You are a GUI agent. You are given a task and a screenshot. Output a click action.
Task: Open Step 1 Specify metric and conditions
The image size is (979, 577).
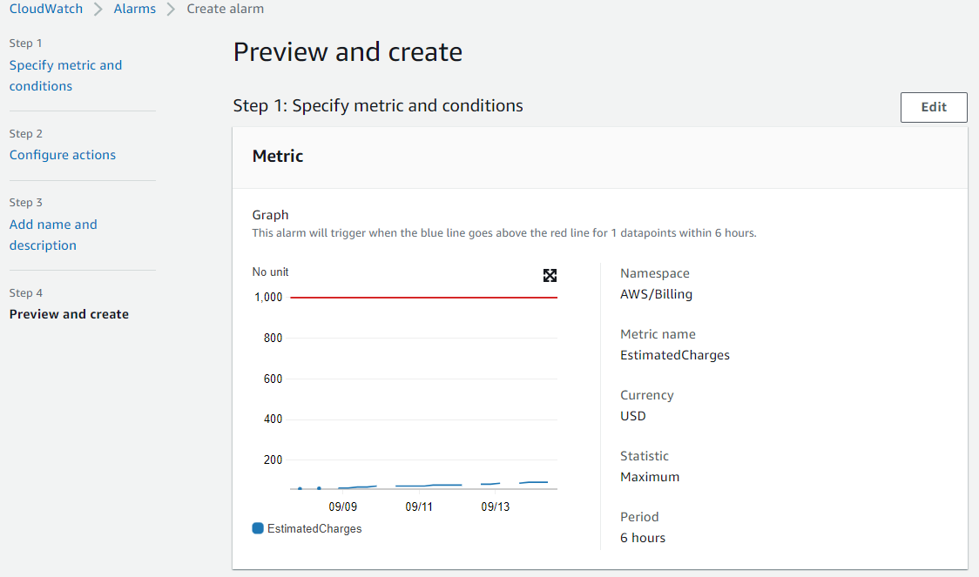click(65, 75)
